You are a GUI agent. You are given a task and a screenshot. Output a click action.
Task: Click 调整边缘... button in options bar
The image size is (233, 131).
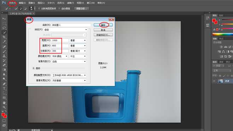click(x=81, y=8)
